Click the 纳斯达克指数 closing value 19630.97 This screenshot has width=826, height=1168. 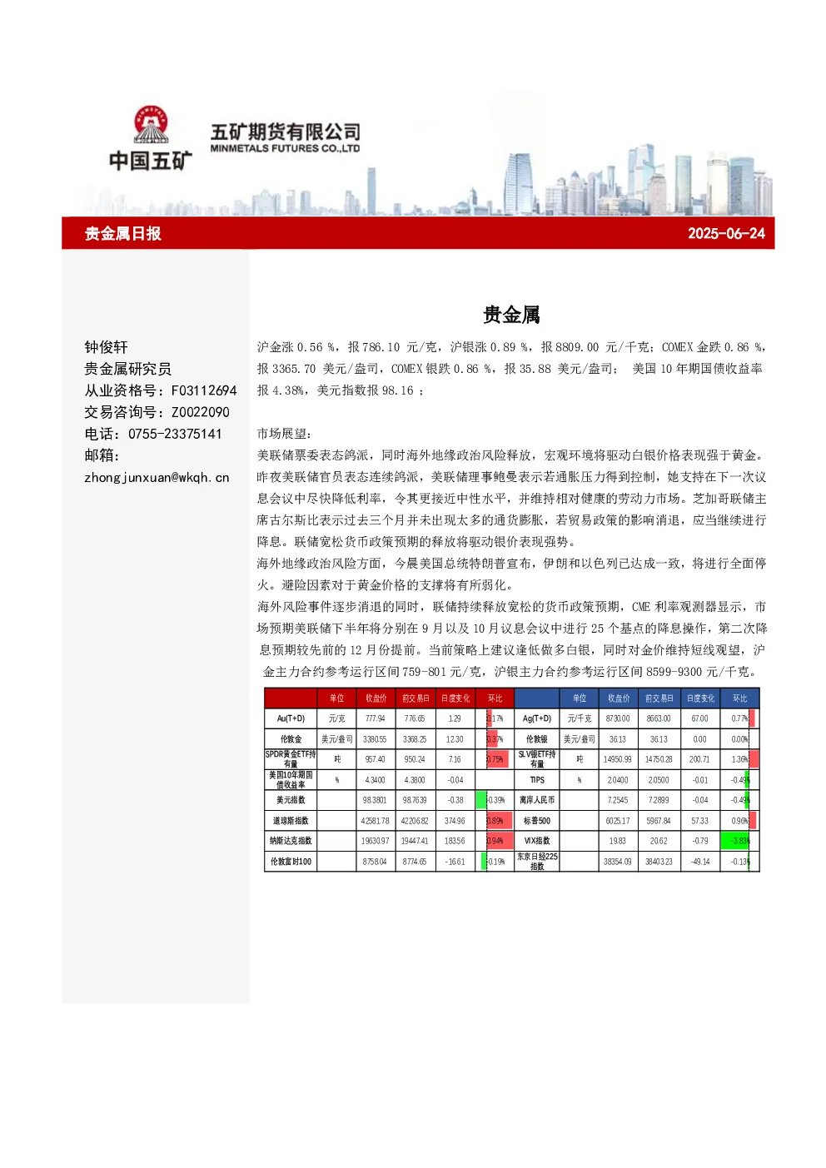pos(376,841)
